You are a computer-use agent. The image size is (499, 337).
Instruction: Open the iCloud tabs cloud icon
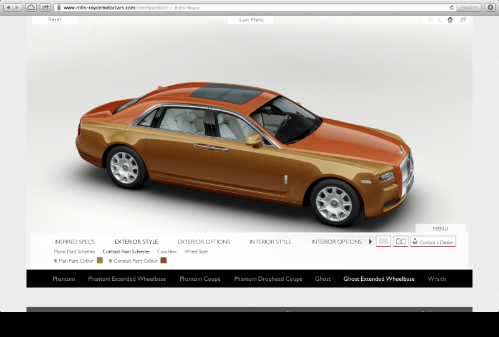click(x=31, y=7)
